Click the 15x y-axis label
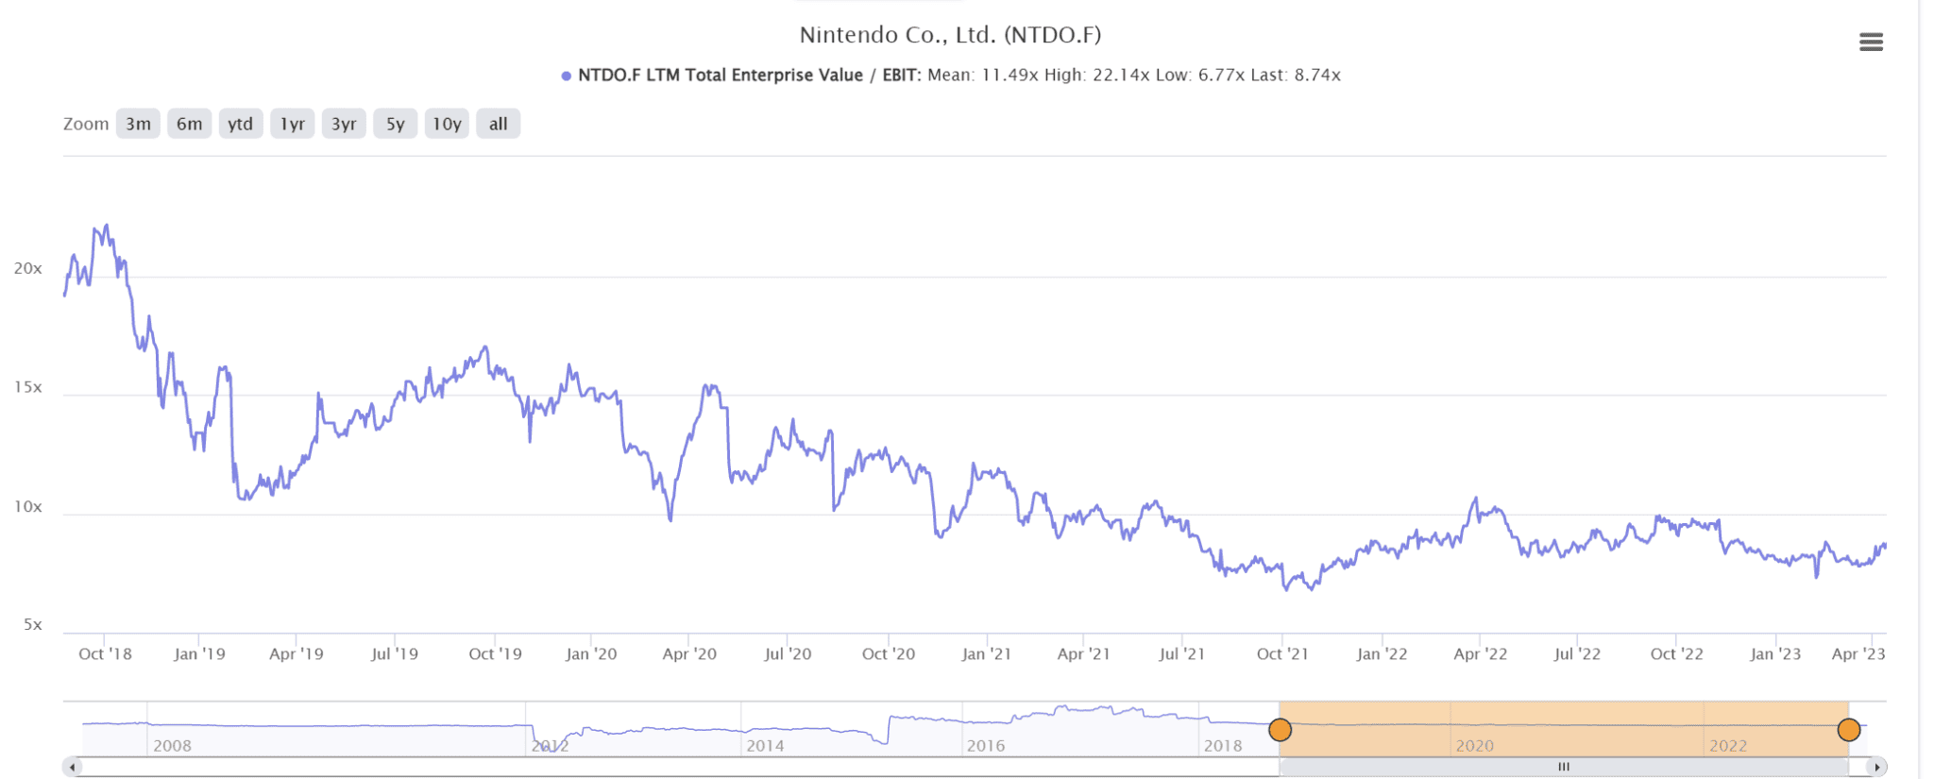The image size is (1934, 779). coord(27,387)
